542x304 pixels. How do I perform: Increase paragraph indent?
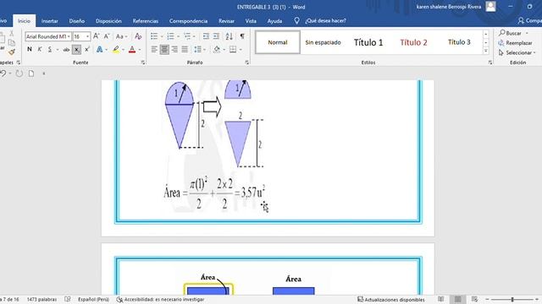[x=217, y=36]
